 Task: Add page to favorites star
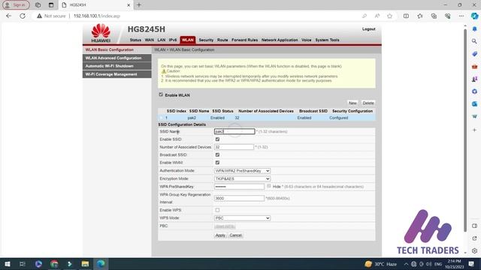click(389, 16)
